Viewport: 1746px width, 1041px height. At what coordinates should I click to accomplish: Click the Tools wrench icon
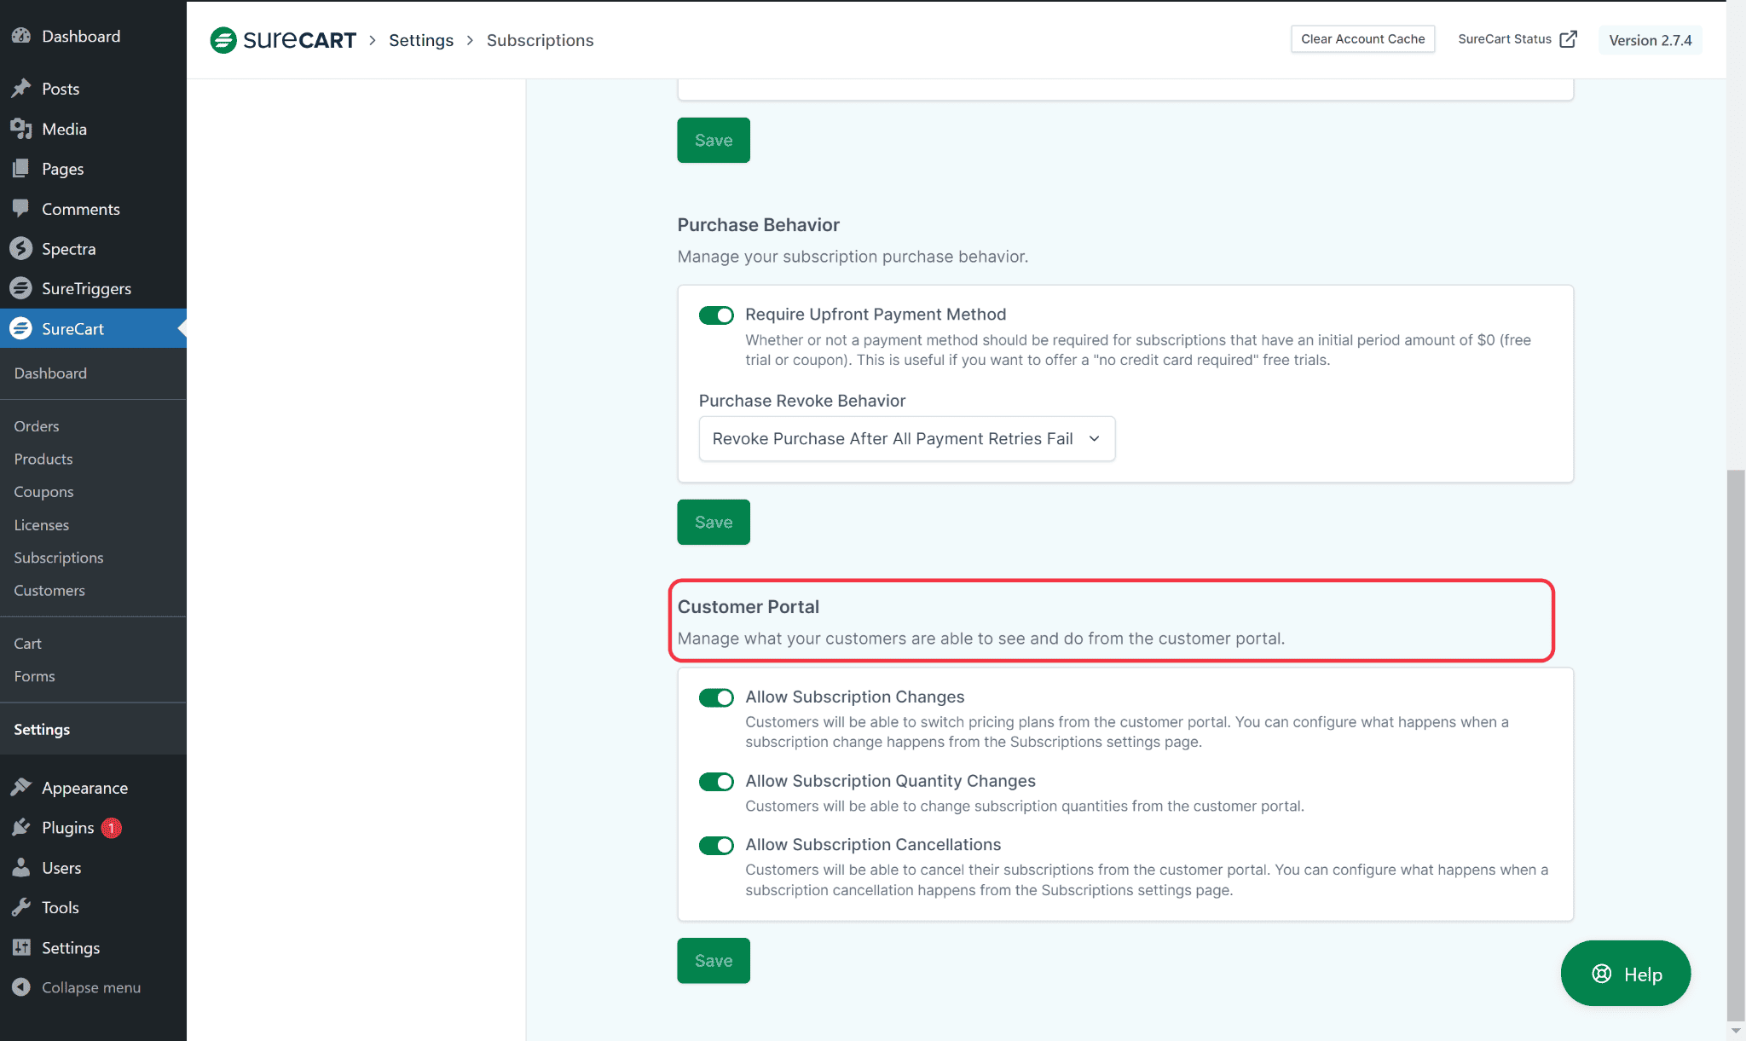(x=21, y=907)
